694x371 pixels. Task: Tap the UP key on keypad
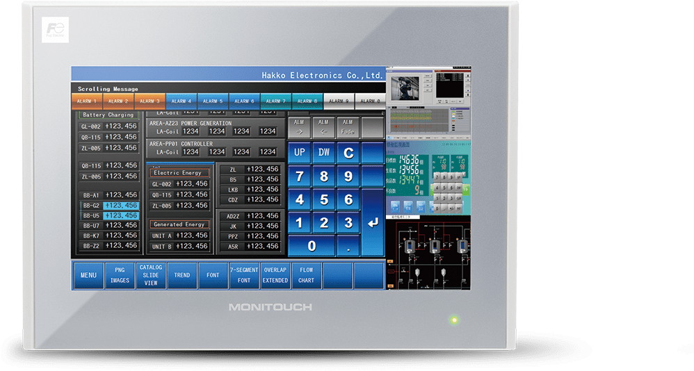[300, 153]
